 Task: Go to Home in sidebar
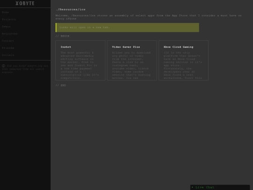(5, 12)
